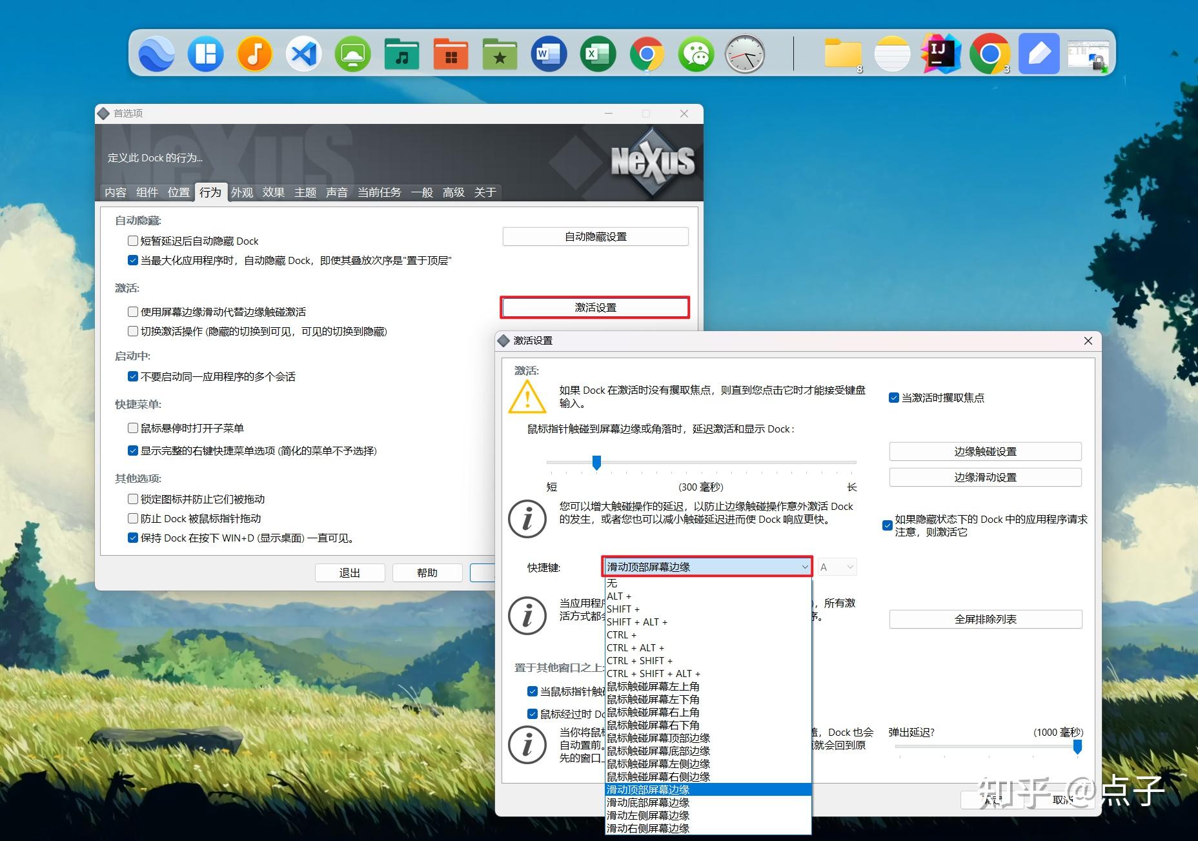Viewport: 1198px width, 841px height.
Task: Check 锁定图标并防止它们被拖动 option
Action: tap(133, 498)
